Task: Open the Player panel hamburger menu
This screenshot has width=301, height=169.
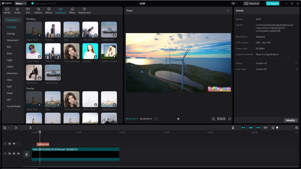Action: click(x=228, y=10)
